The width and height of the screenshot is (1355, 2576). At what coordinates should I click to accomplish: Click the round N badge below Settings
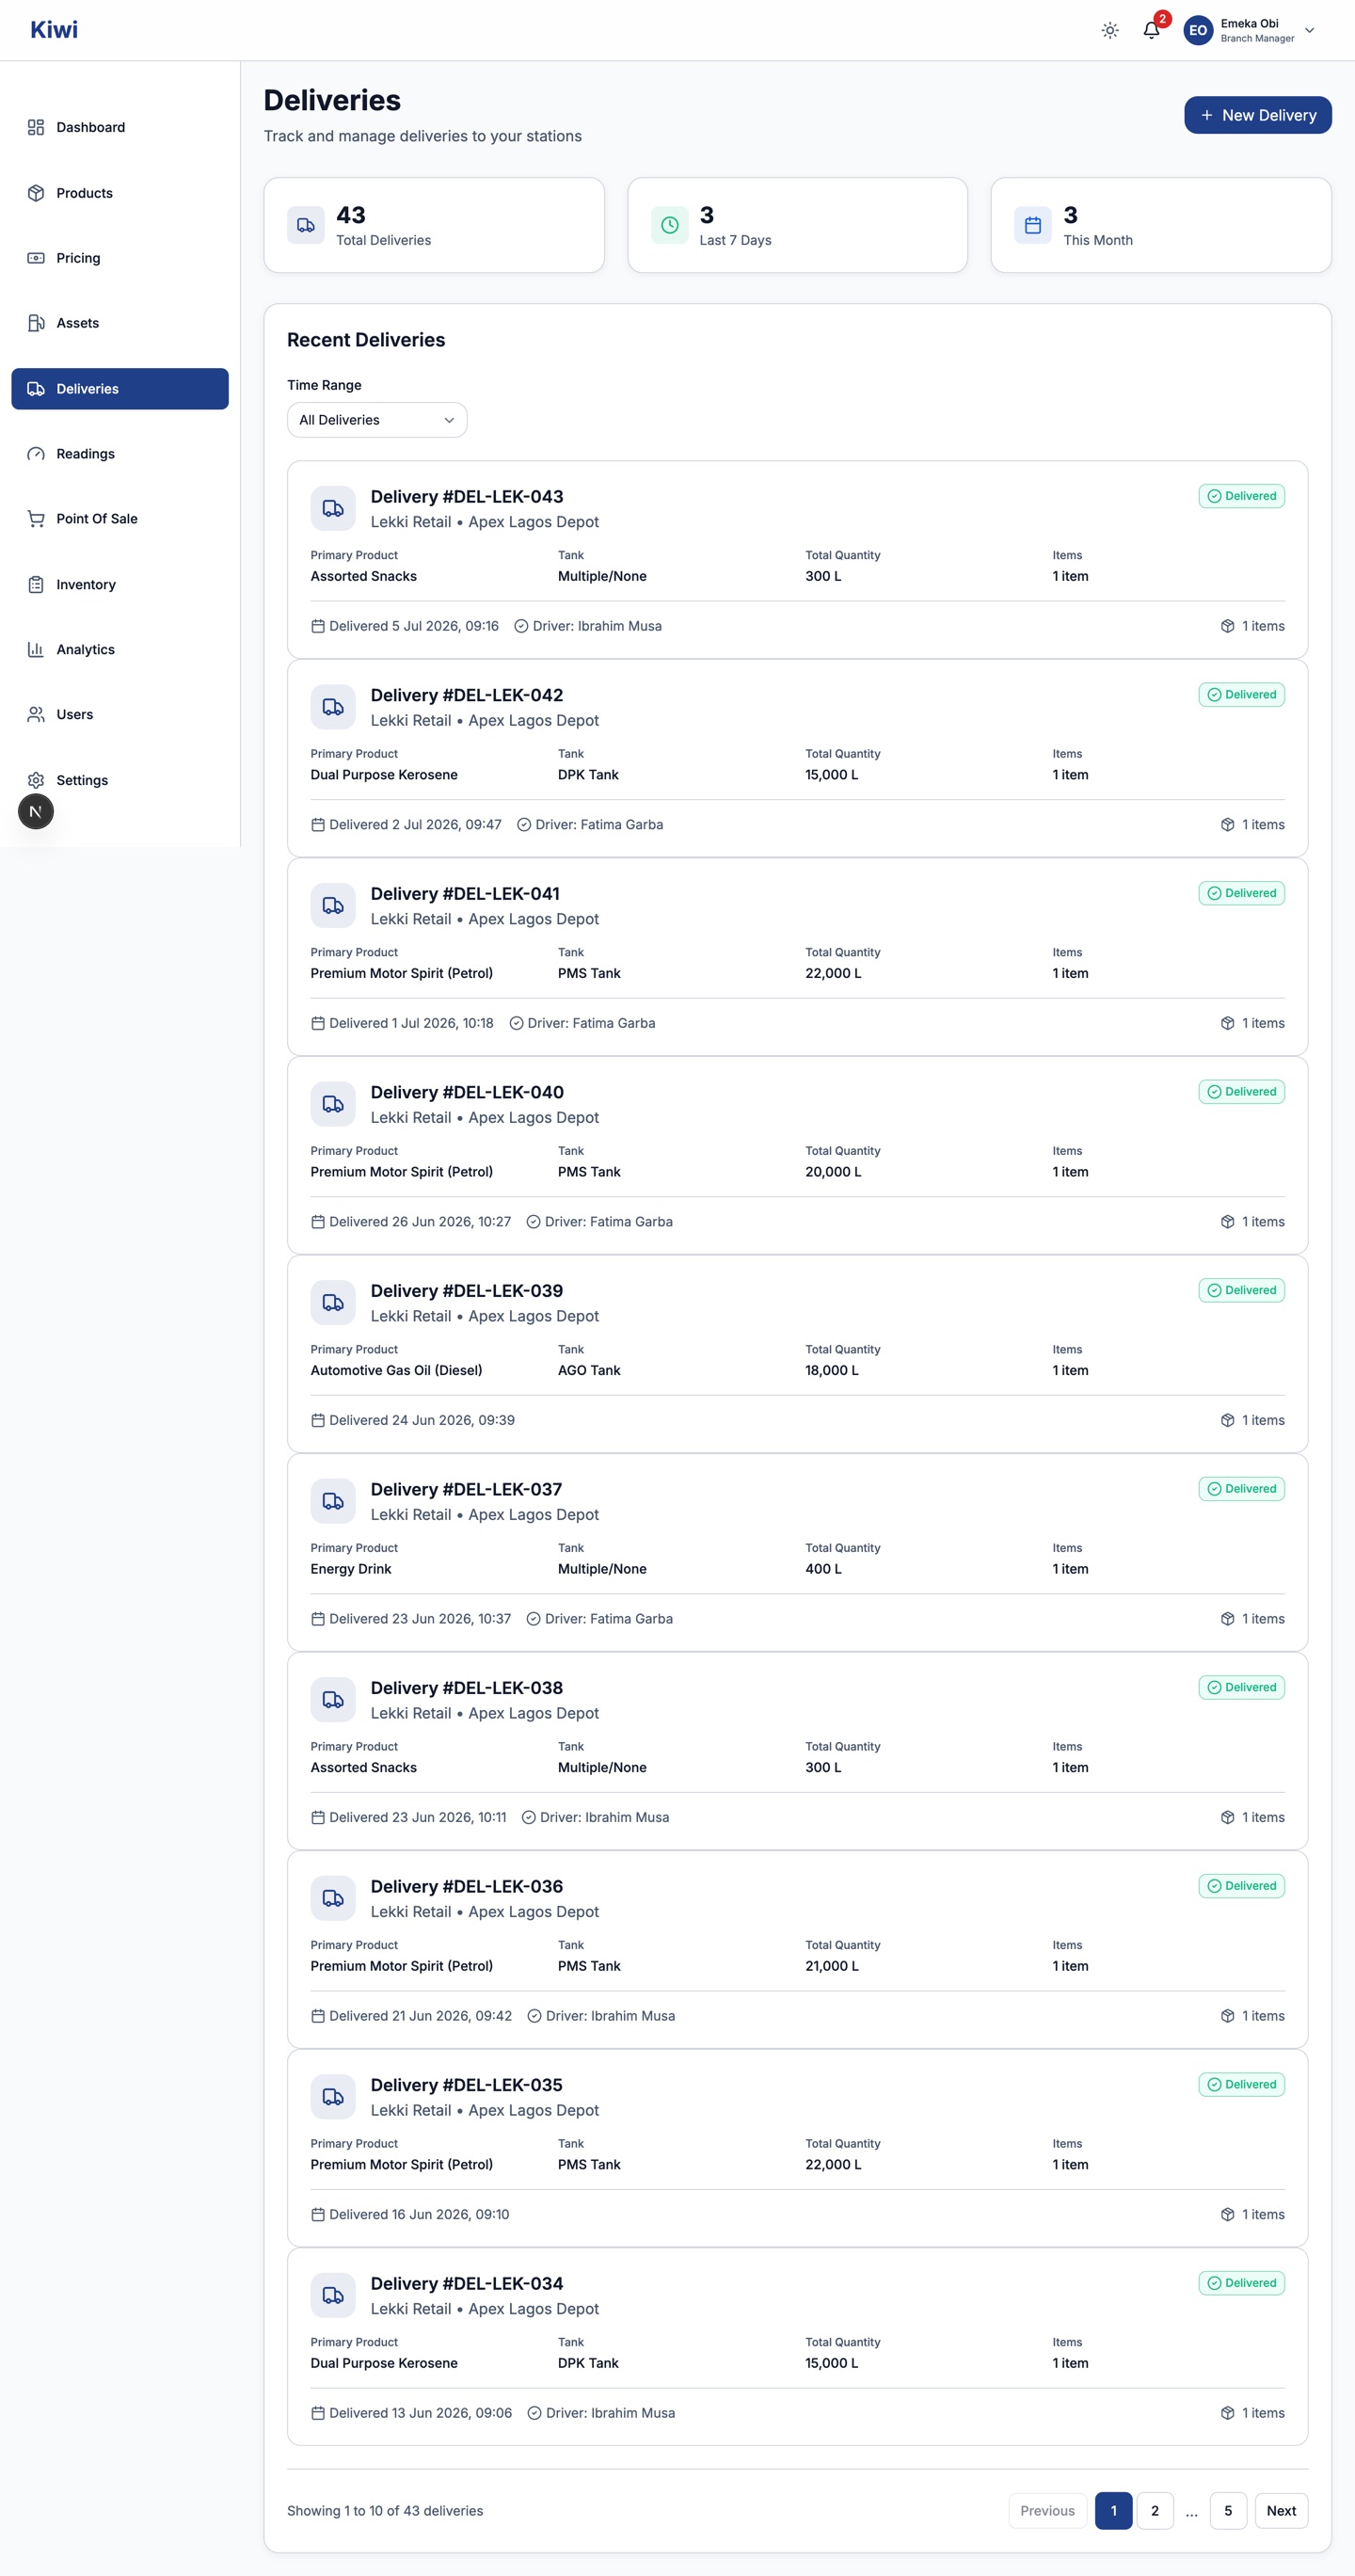36,811
